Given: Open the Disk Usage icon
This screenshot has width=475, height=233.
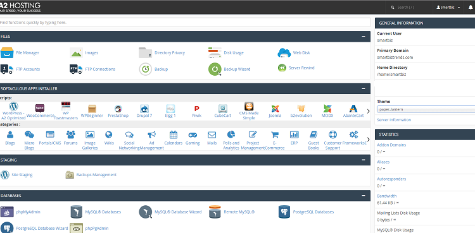Looking at the screenshot, I should point(215,52).
